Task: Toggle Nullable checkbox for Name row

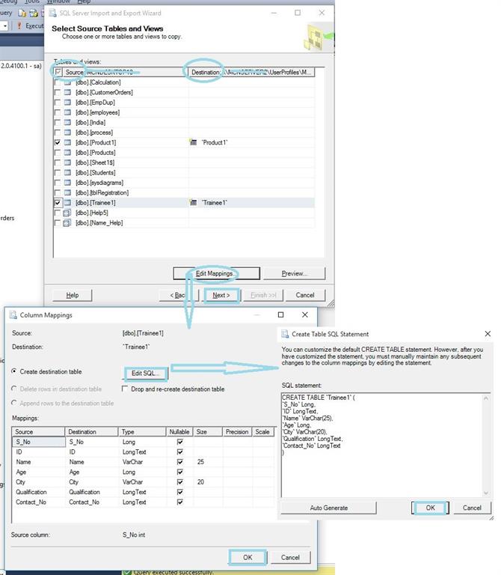Action: point(179,462)
